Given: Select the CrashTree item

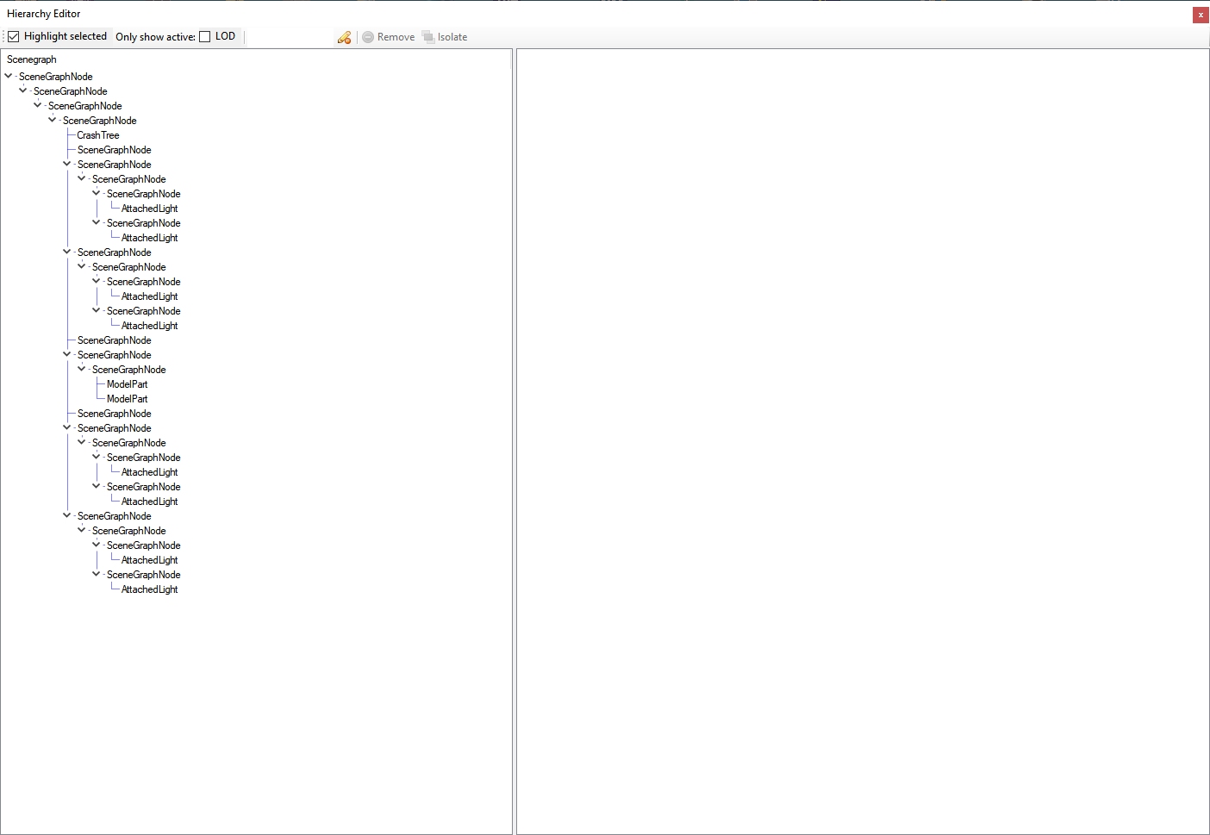Looking at the screenshot, I should tap(97, 135).
